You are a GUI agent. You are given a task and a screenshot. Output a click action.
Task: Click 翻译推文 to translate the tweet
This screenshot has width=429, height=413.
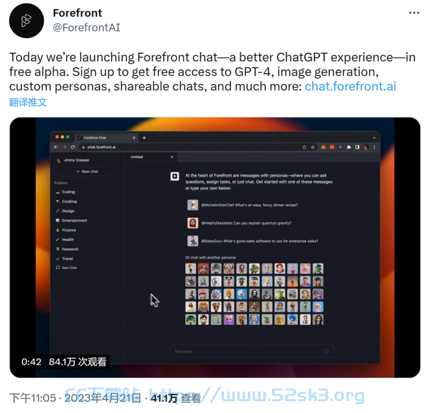28,102
